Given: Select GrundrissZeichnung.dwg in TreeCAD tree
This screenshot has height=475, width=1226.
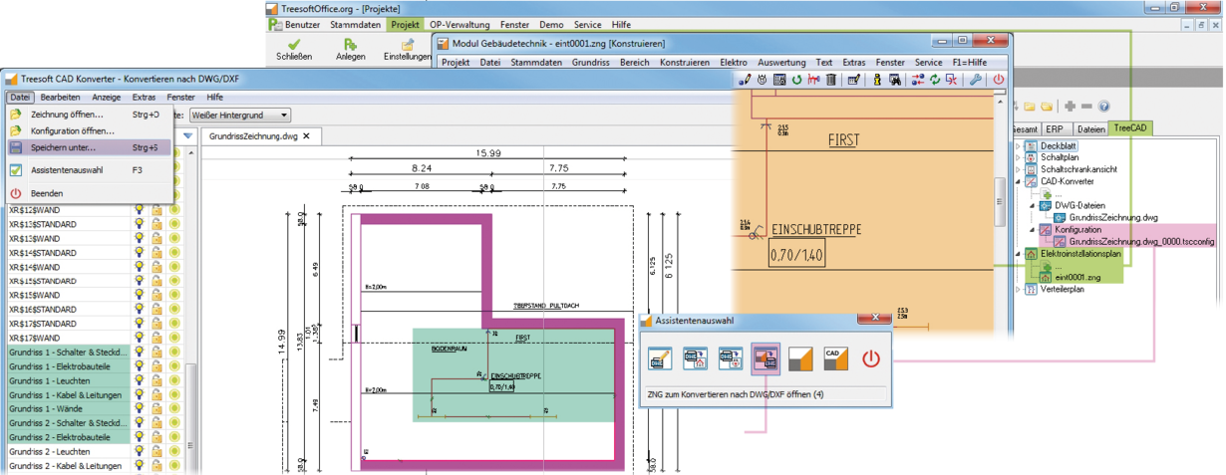Looking at the screenshot, I should point(1112,218).
